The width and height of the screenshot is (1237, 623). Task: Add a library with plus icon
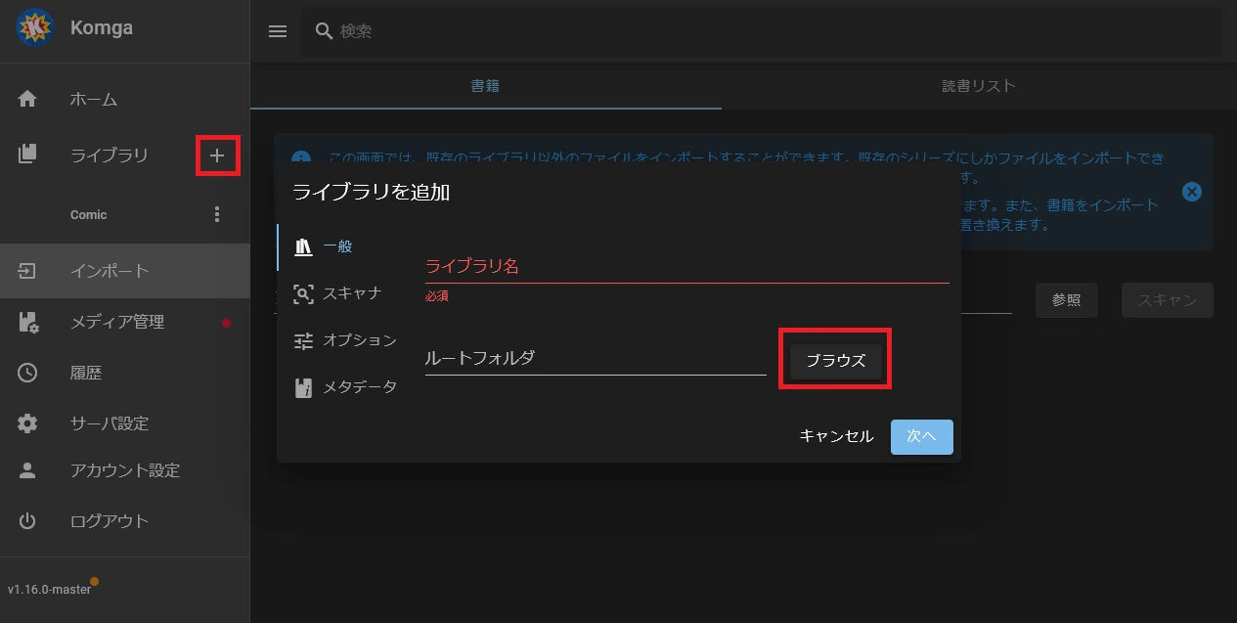coord(217,155)
